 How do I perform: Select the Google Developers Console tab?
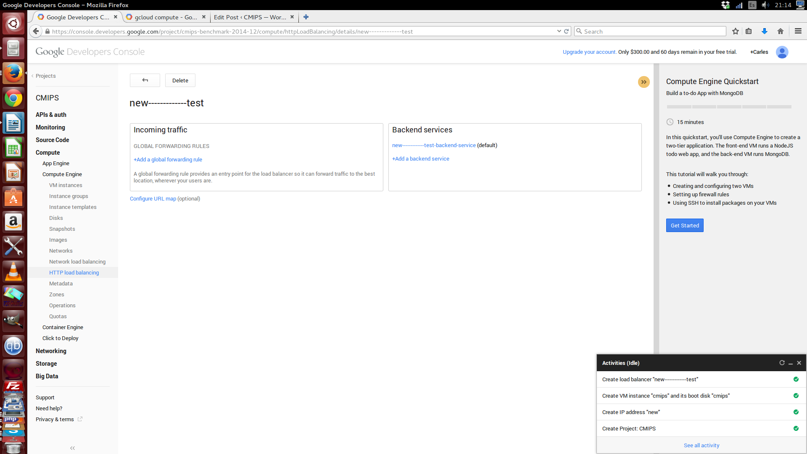click(77, 17)
